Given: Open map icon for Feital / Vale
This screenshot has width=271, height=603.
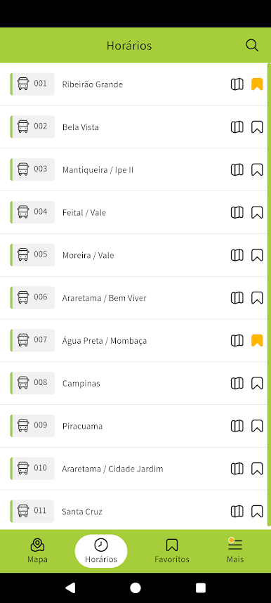Looking at the screenshot, I should (x=237, y=212).
